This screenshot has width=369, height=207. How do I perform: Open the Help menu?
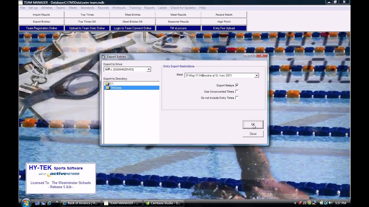pyautogui.click(x=202, y=8)
